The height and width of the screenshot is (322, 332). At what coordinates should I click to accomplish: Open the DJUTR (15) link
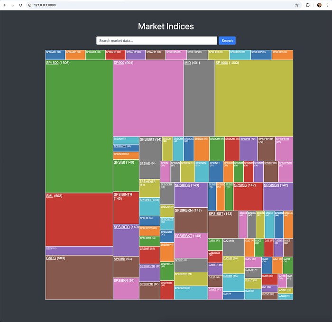(x=282, y=296)
